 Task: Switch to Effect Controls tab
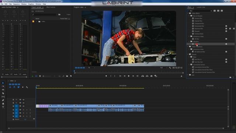tap(51, 7)
